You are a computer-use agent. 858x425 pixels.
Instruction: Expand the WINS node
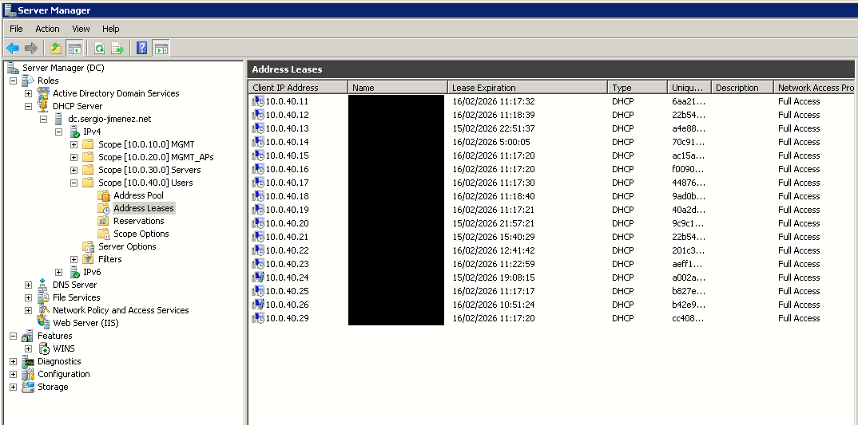coord(29,348)
